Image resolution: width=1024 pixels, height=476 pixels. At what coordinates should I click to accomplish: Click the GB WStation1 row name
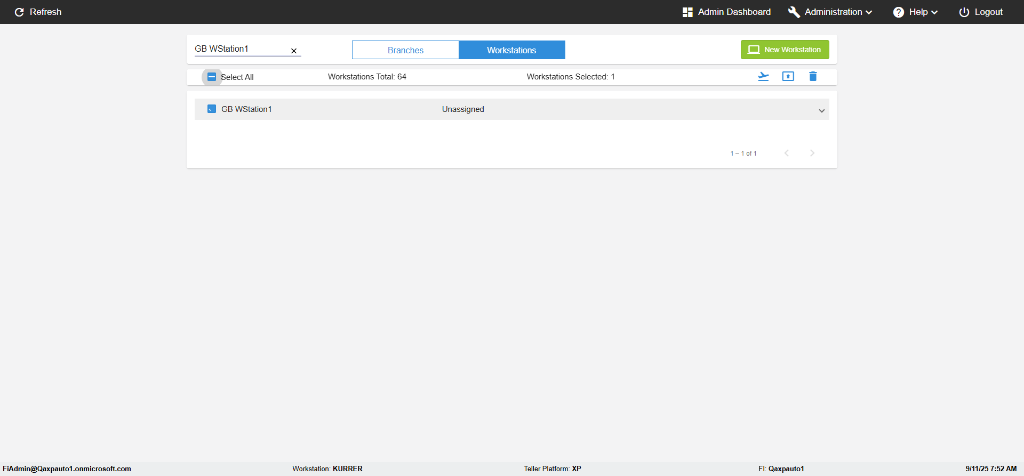coord(246,109)
